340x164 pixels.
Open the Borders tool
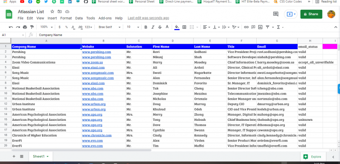(x=184, y=27)
